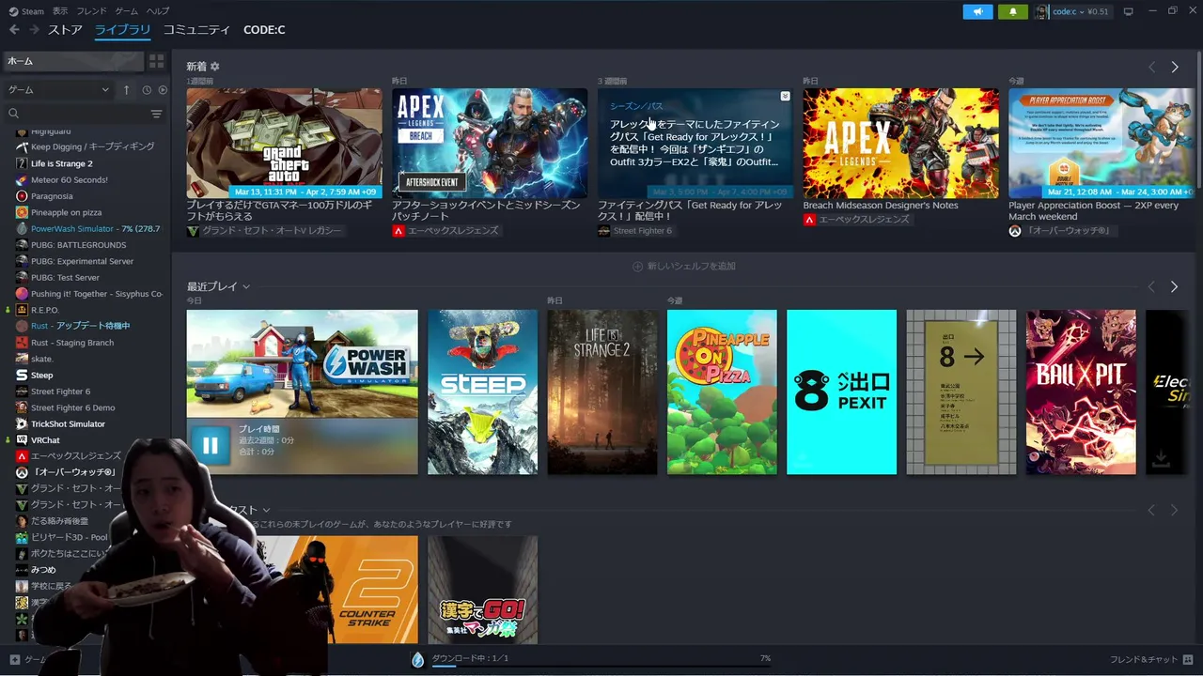Select the ホーム button in the sidebar
The height and width of the screenshot is (676, 1203).
pyautogui.click(x=73, y=61)
